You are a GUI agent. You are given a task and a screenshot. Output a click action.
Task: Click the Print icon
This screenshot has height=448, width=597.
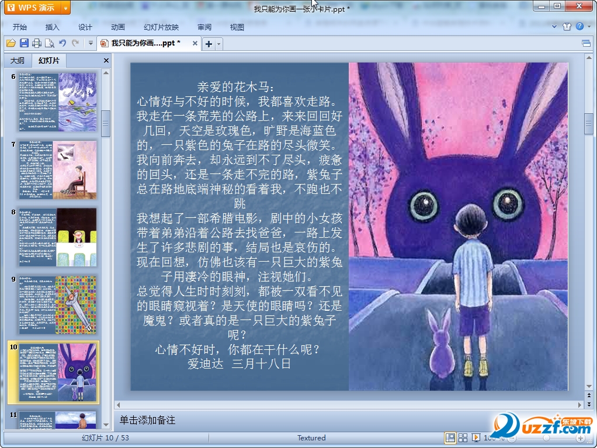tap(37, 43)
